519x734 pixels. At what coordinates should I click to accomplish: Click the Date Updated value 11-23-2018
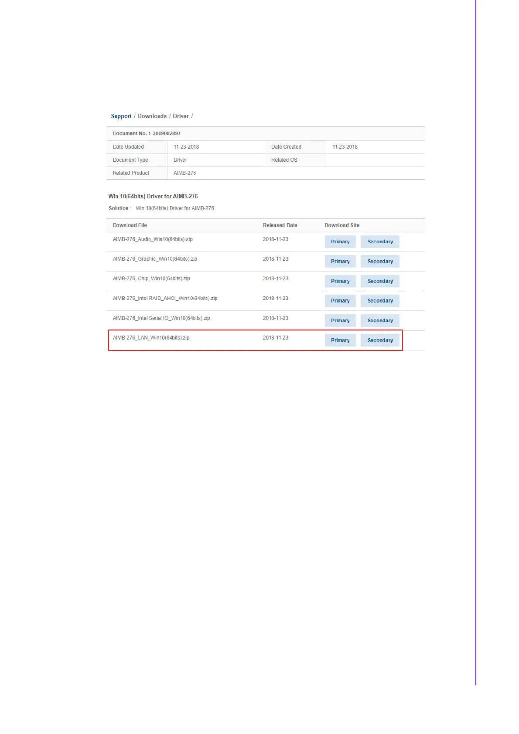click(x=186, y=147)
